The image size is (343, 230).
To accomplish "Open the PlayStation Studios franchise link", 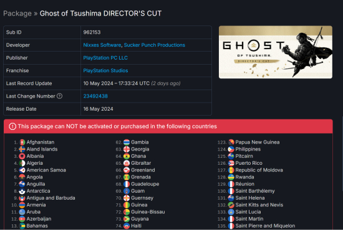I will click(105, 70).
